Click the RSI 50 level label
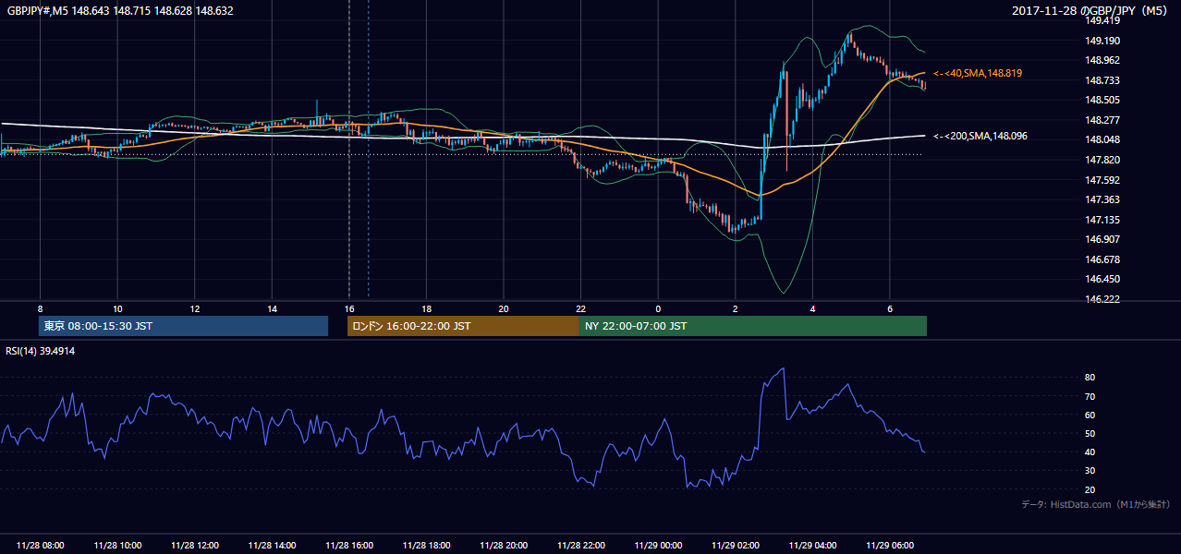 pyautogui.click(x=1090, y=433)
